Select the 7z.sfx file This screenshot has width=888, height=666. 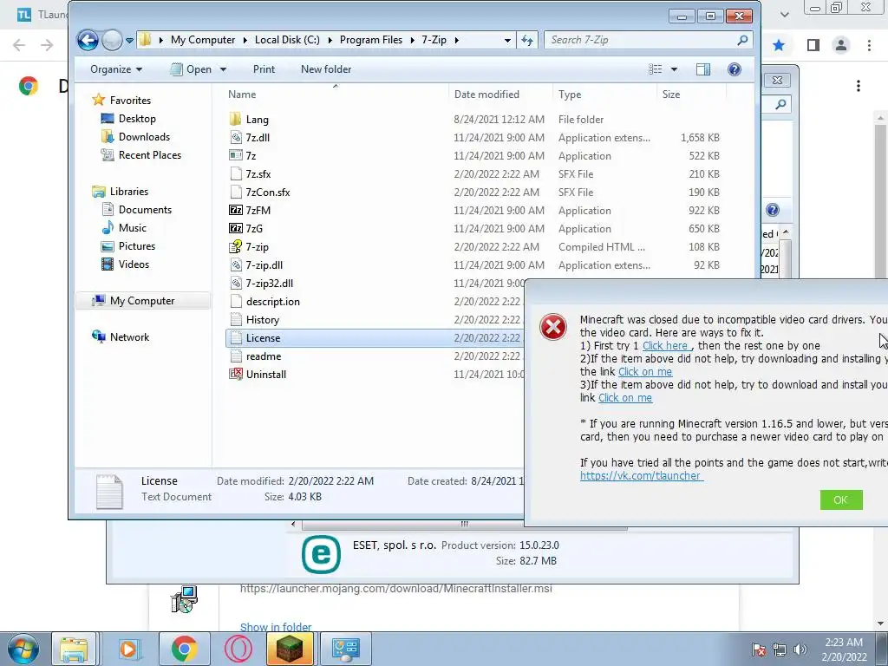[258, 173]
